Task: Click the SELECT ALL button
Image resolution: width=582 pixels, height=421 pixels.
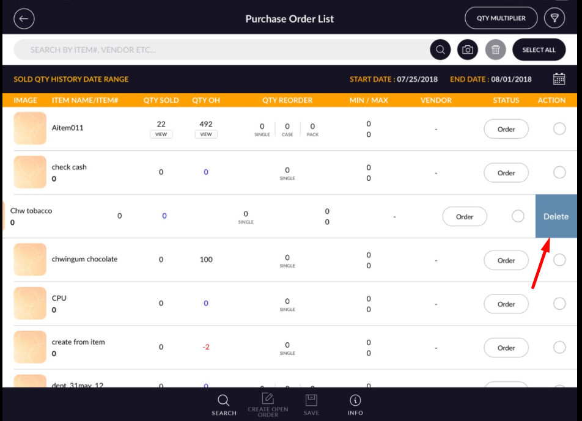Action: [x=539, y=50]
